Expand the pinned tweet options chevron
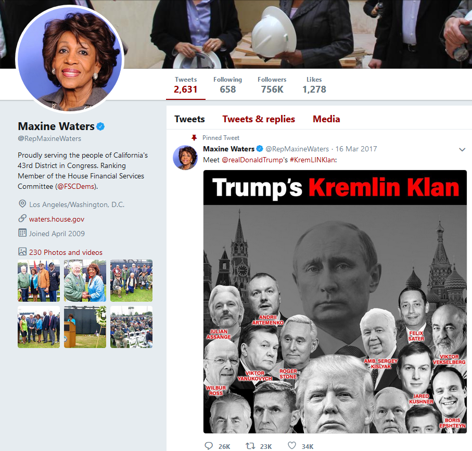 pos(462,149)
